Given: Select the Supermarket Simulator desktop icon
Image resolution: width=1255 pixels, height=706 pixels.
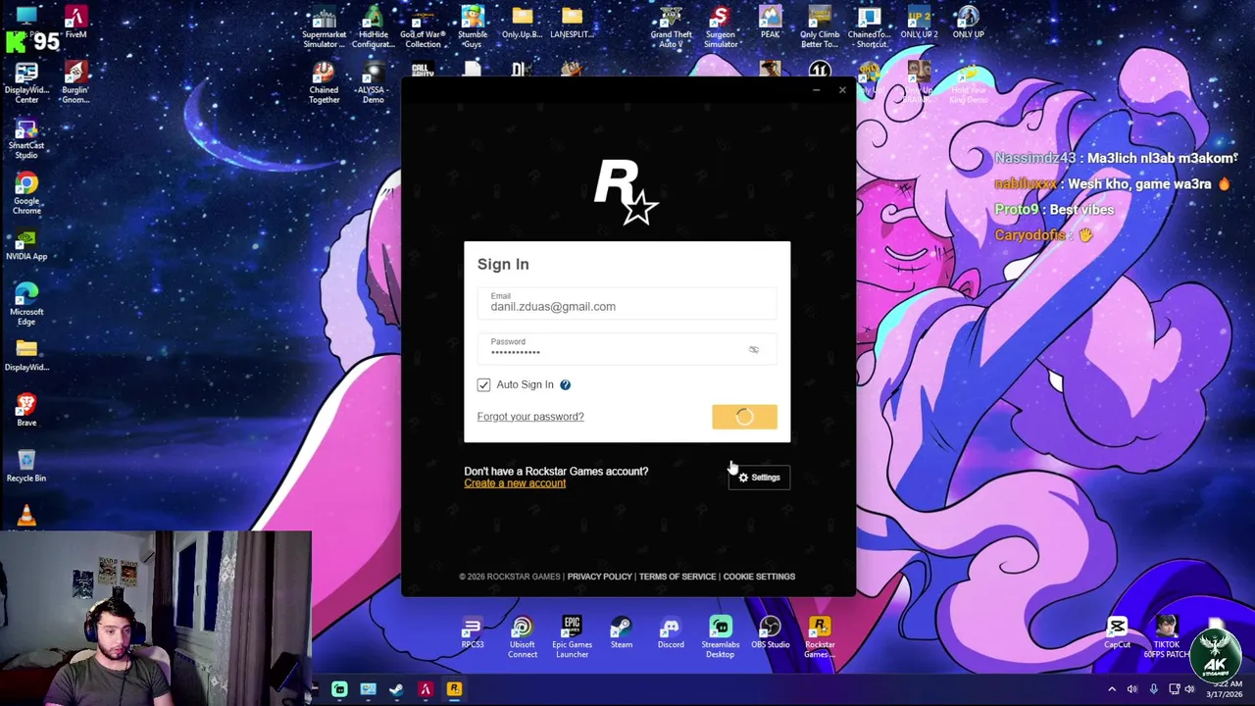Looking at the screenshot, I should [x=324, y=27].
